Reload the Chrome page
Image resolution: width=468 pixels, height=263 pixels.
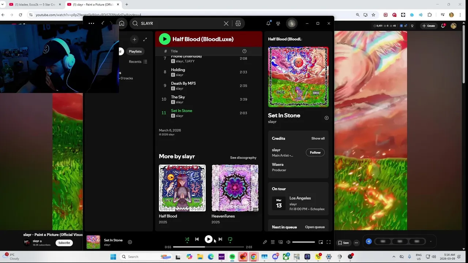pyautogui.click(x=20, y=15)
